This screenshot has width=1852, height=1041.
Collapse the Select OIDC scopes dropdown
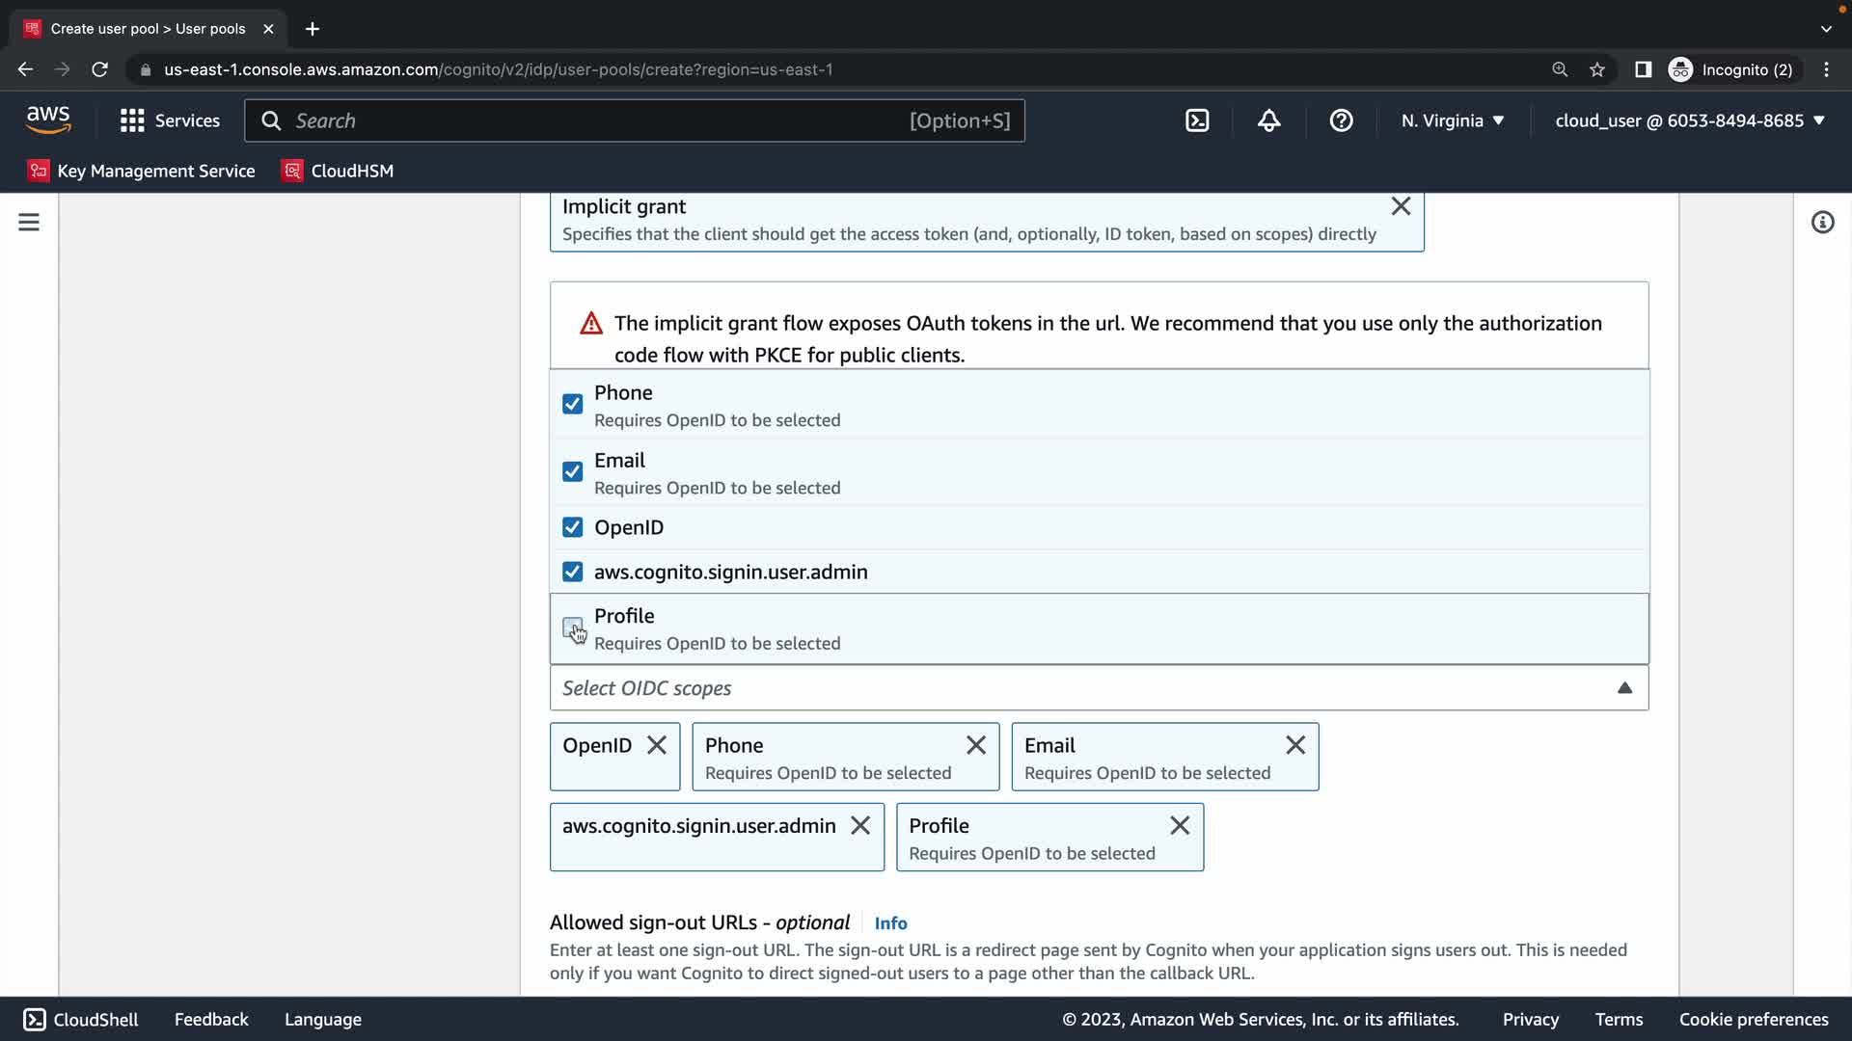click(x=1624, y=688)
